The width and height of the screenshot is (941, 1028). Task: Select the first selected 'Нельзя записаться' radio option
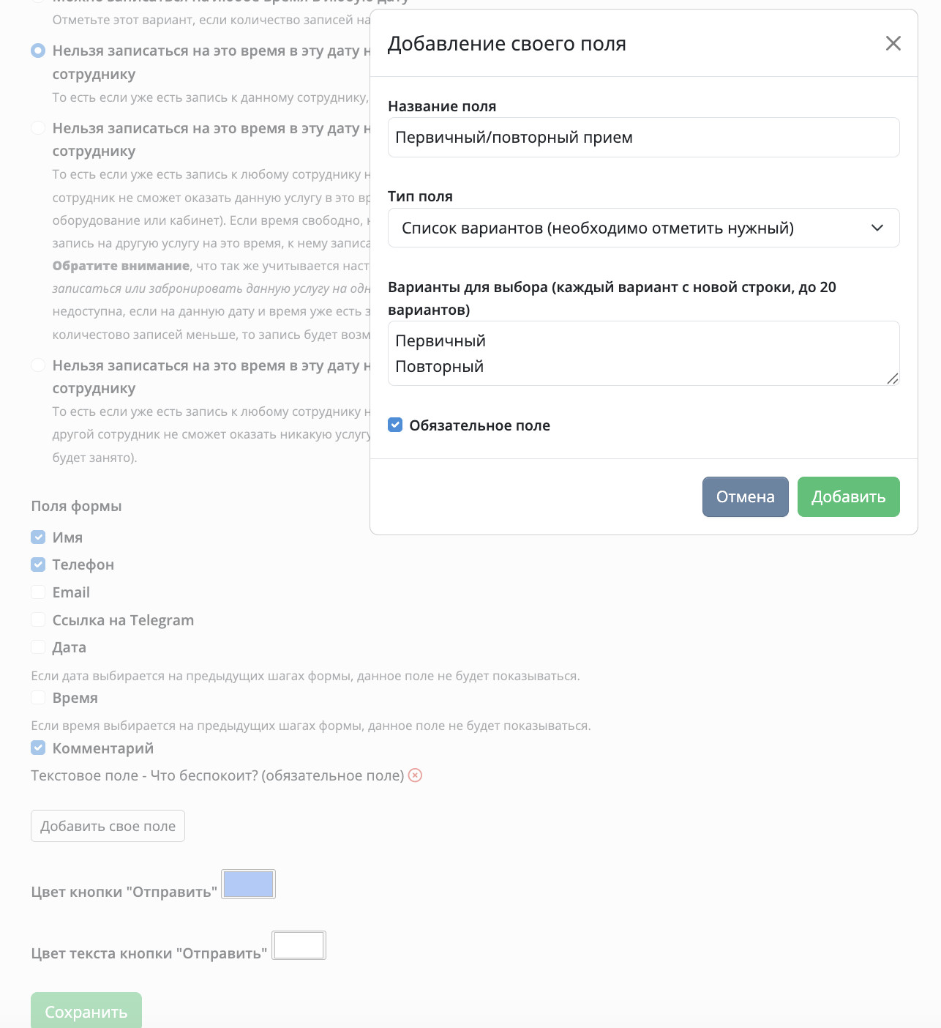[38, 51]
